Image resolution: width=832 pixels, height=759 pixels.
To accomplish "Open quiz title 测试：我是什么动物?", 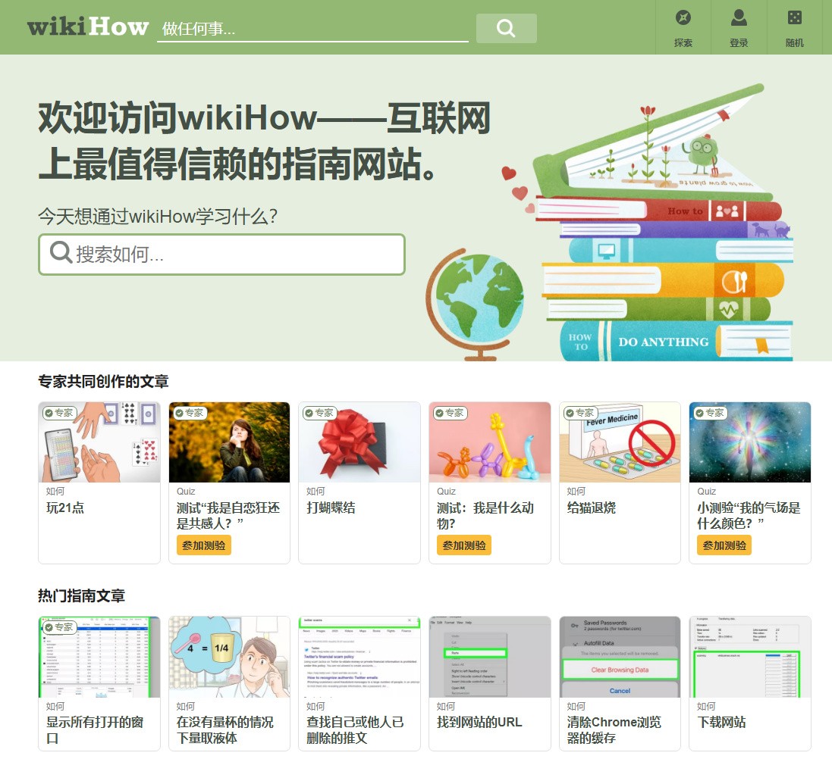I will 485,516.
